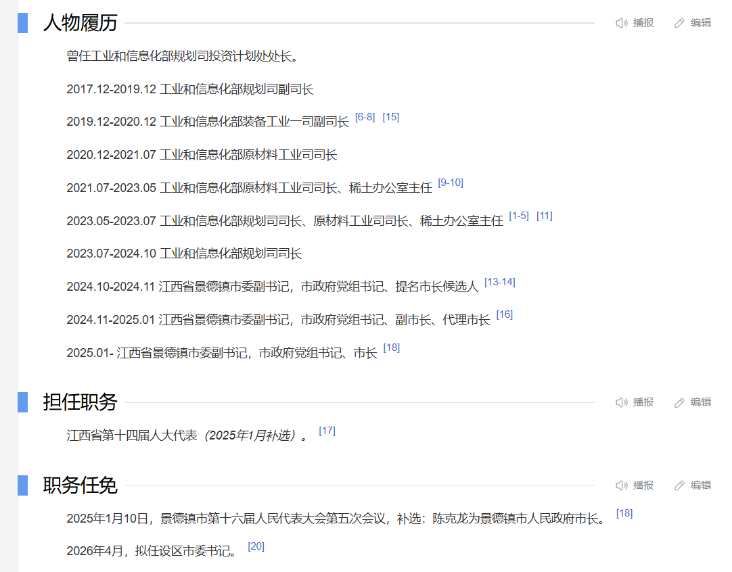Click the 2024.10-2024.11 提名市长候选人 entry

click(x=273, y=287)
